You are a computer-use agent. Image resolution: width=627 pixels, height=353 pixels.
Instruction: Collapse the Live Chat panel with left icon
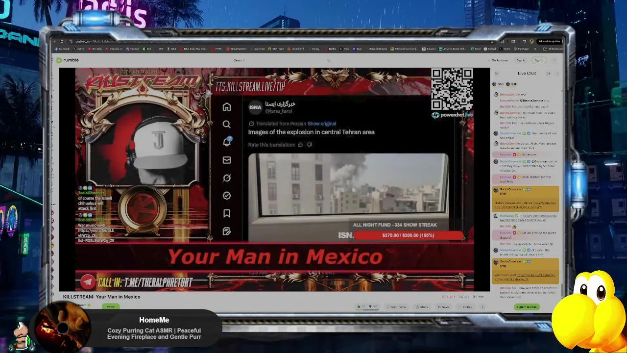pyautogui.click(x=497, y=74)
